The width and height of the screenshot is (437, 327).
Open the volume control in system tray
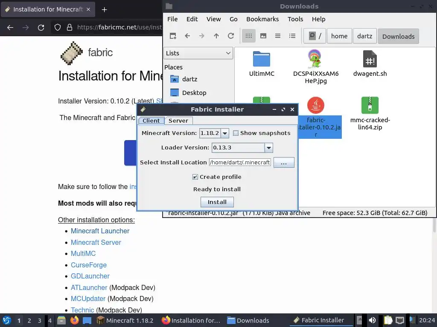(372, 320)
